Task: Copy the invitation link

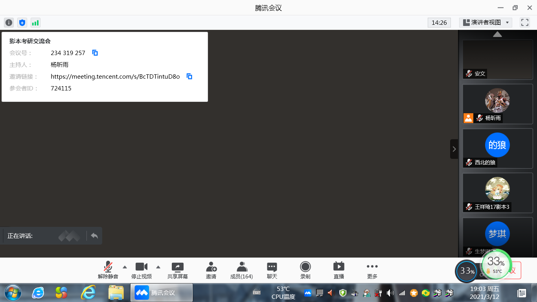Action: click(x=189, y=76)
